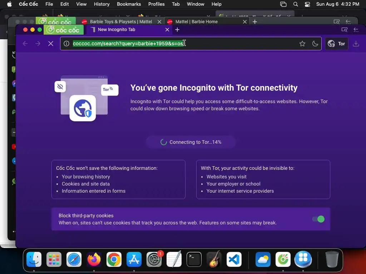This screenshot has height=274, width=366.
Task: Click the Stage Manager icon in menu bar
Action: point(283,4)
